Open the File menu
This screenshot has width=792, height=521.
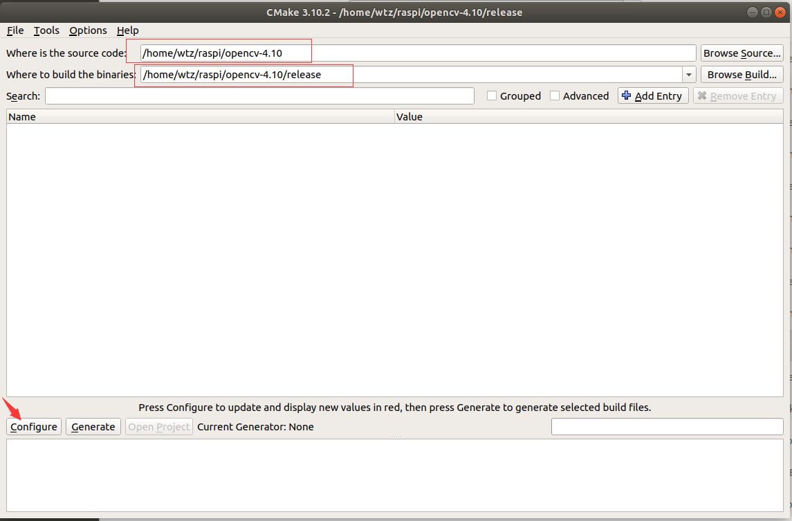pyautogui.click(x=15, y=30)
